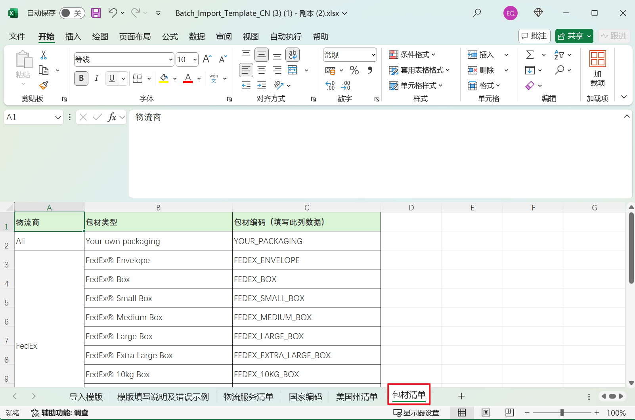
Task: Click 删除 cells button
Action: pyautogui.click(x=481, y=70)
